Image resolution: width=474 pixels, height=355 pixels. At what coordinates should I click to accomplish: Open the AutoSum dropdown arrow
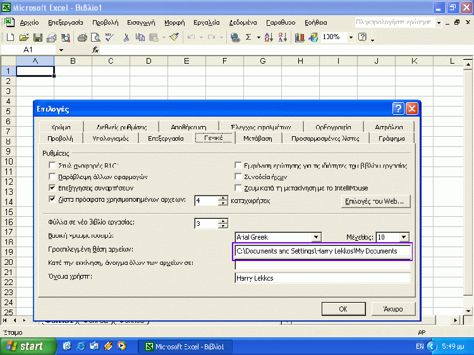(258, 37)
